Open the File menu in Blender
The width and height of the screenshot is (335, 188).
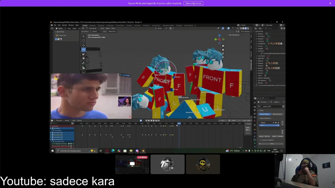point(55,25)
